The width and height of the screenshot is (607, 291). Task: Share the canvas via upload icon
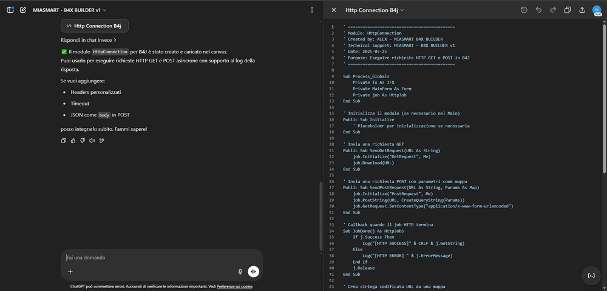582,10
